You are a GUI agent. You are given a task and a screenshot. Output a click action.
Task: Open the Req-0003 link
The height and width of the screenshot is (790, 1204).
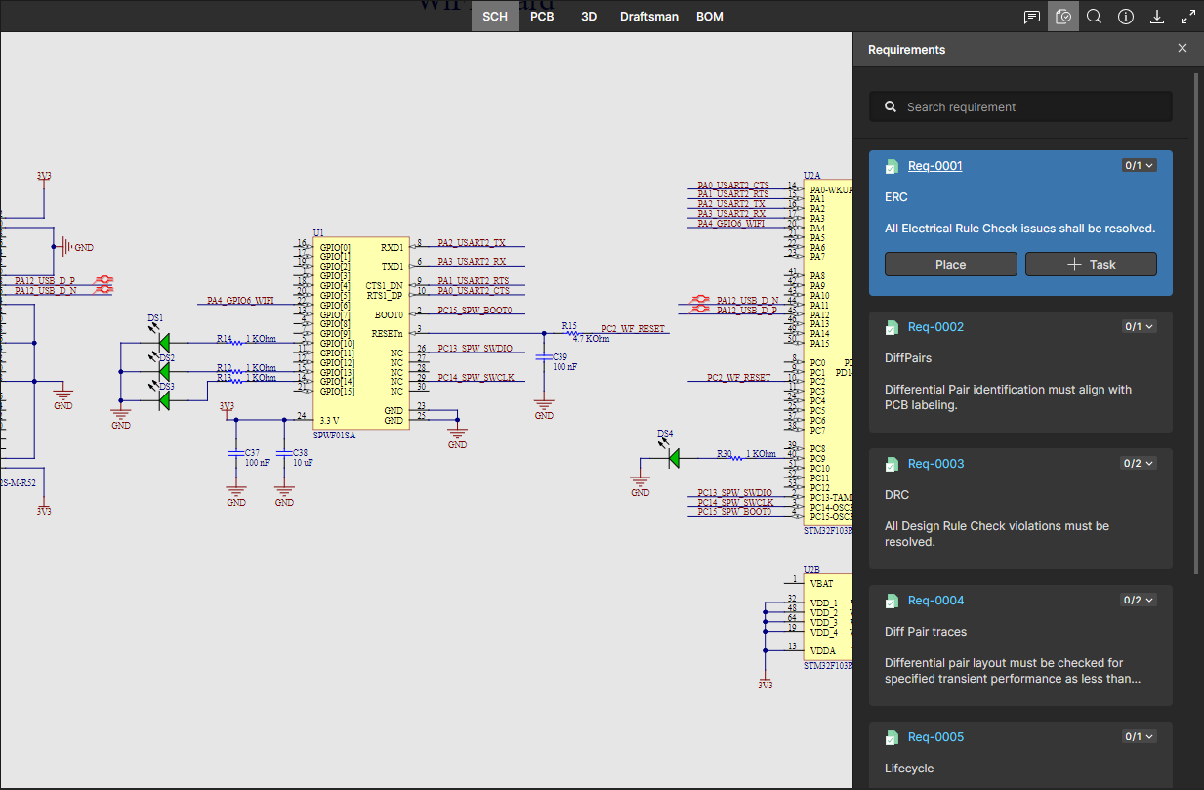(x=935, y=464)
